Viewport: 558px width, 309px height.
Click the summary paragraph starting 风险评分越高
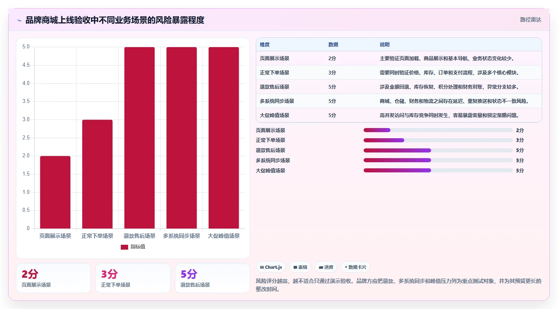[399, 285]
